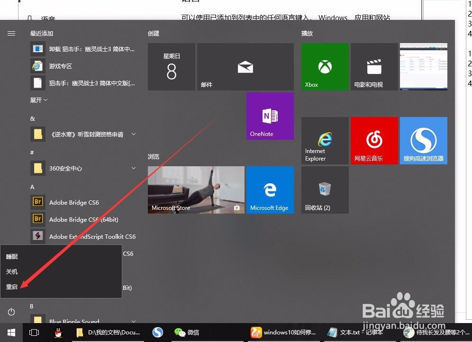Open the 网易云音乐 tile
This screenshot has width=472, height=342.
[374, 141]
